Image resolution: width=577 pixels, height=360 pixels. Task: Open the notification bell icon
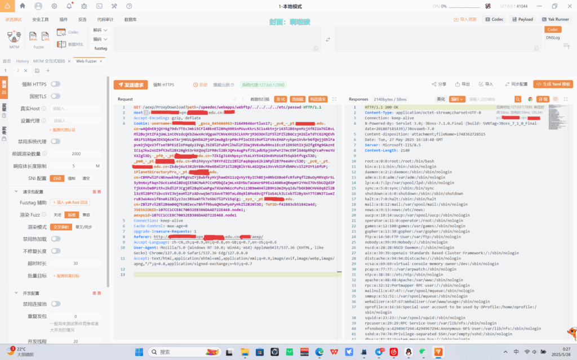click(69, 6)
